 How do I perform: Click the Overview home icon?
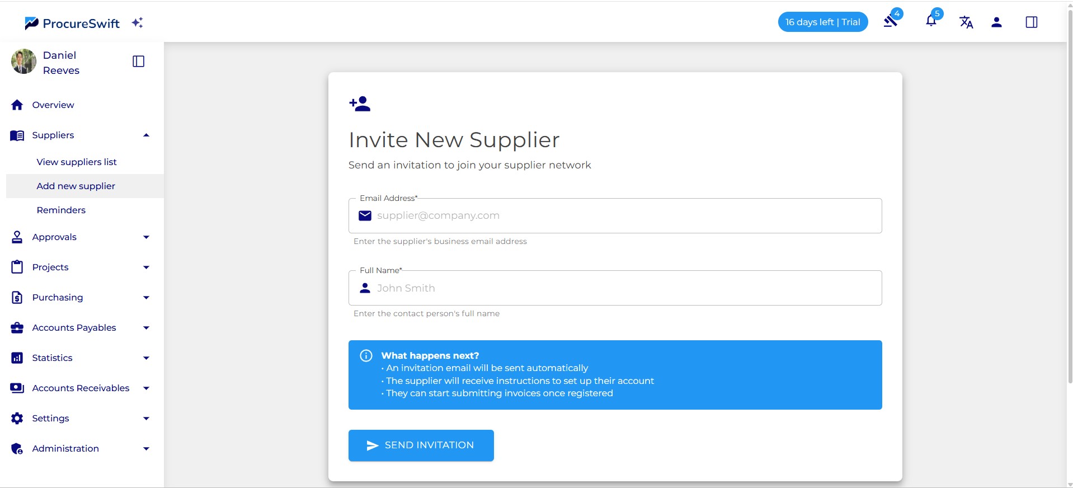coord(17,105)
